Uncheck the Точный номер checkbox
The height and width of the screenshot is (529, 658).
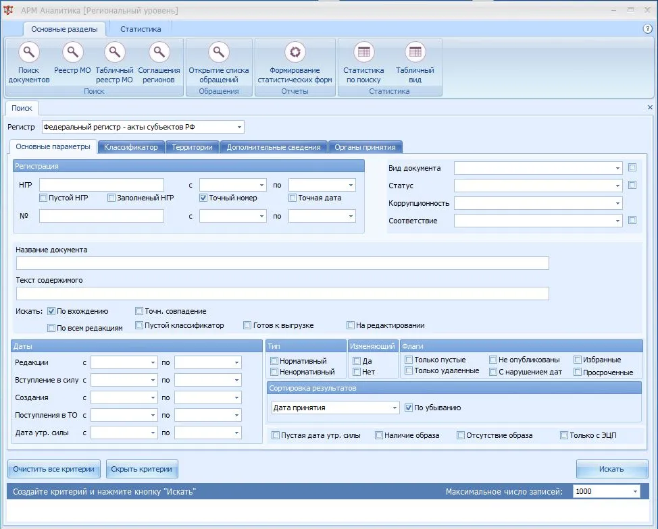click(x=203, y=198)
